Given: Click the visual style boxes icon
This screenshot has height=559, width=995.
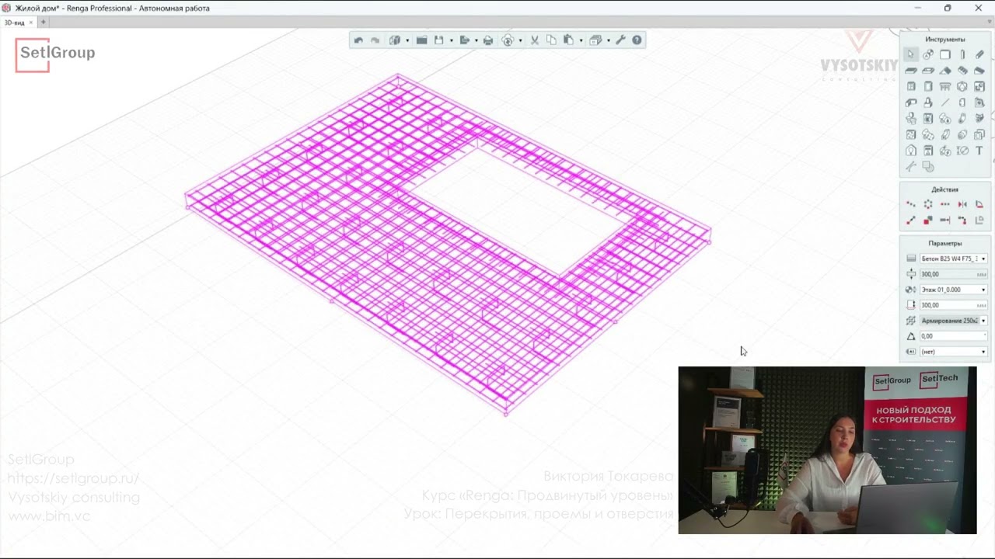Looking at the screenshot, I should 595,40.
